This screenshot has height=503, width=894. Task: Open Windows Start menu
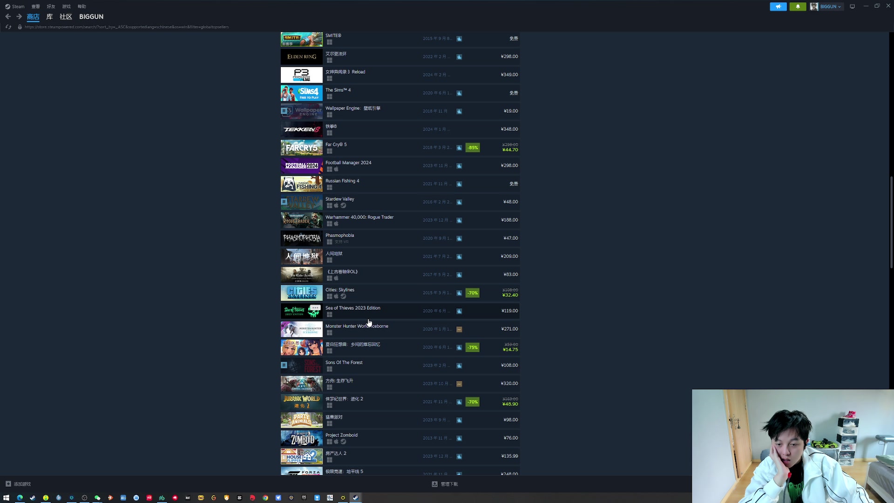[x=7, y=497]
